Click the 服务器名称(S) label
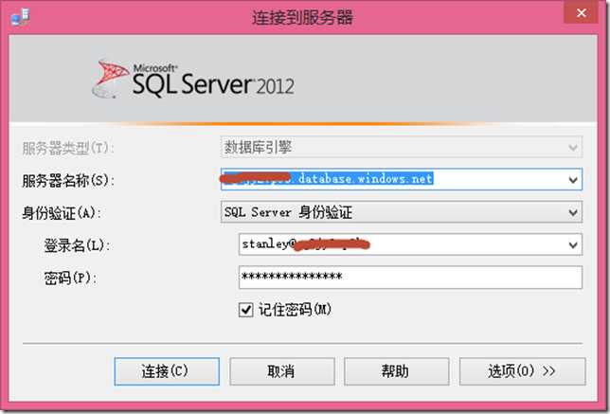610x414 pixels. (68, 181)
